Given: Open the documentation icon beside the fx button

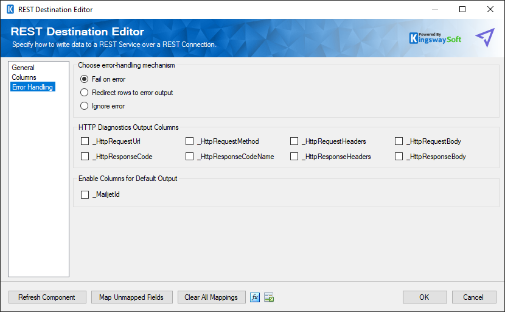Looking at the screenshot, I should 269,297.
